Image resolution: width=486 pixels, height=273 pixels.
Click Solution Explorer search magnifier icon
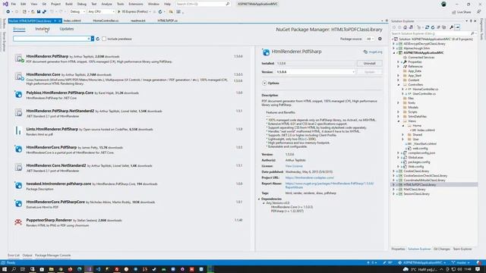tap(472, 33)
